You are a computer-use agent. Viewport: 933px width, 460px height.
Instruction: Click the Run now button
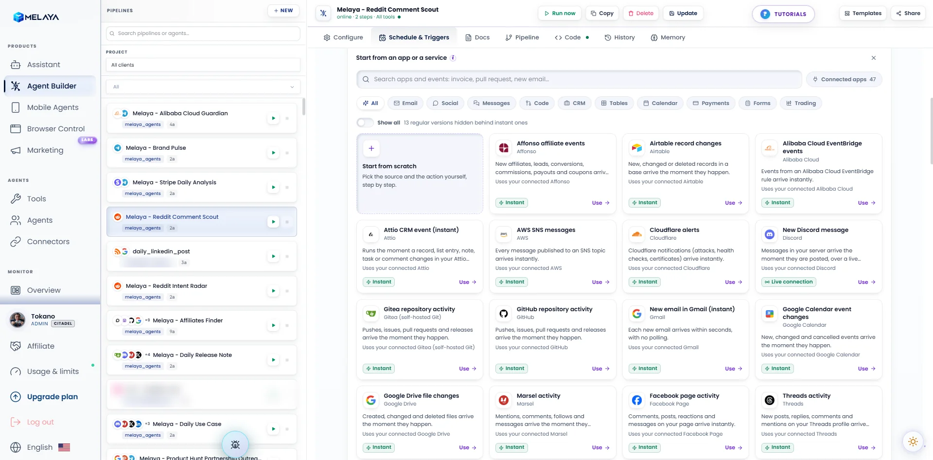point(560,14)
